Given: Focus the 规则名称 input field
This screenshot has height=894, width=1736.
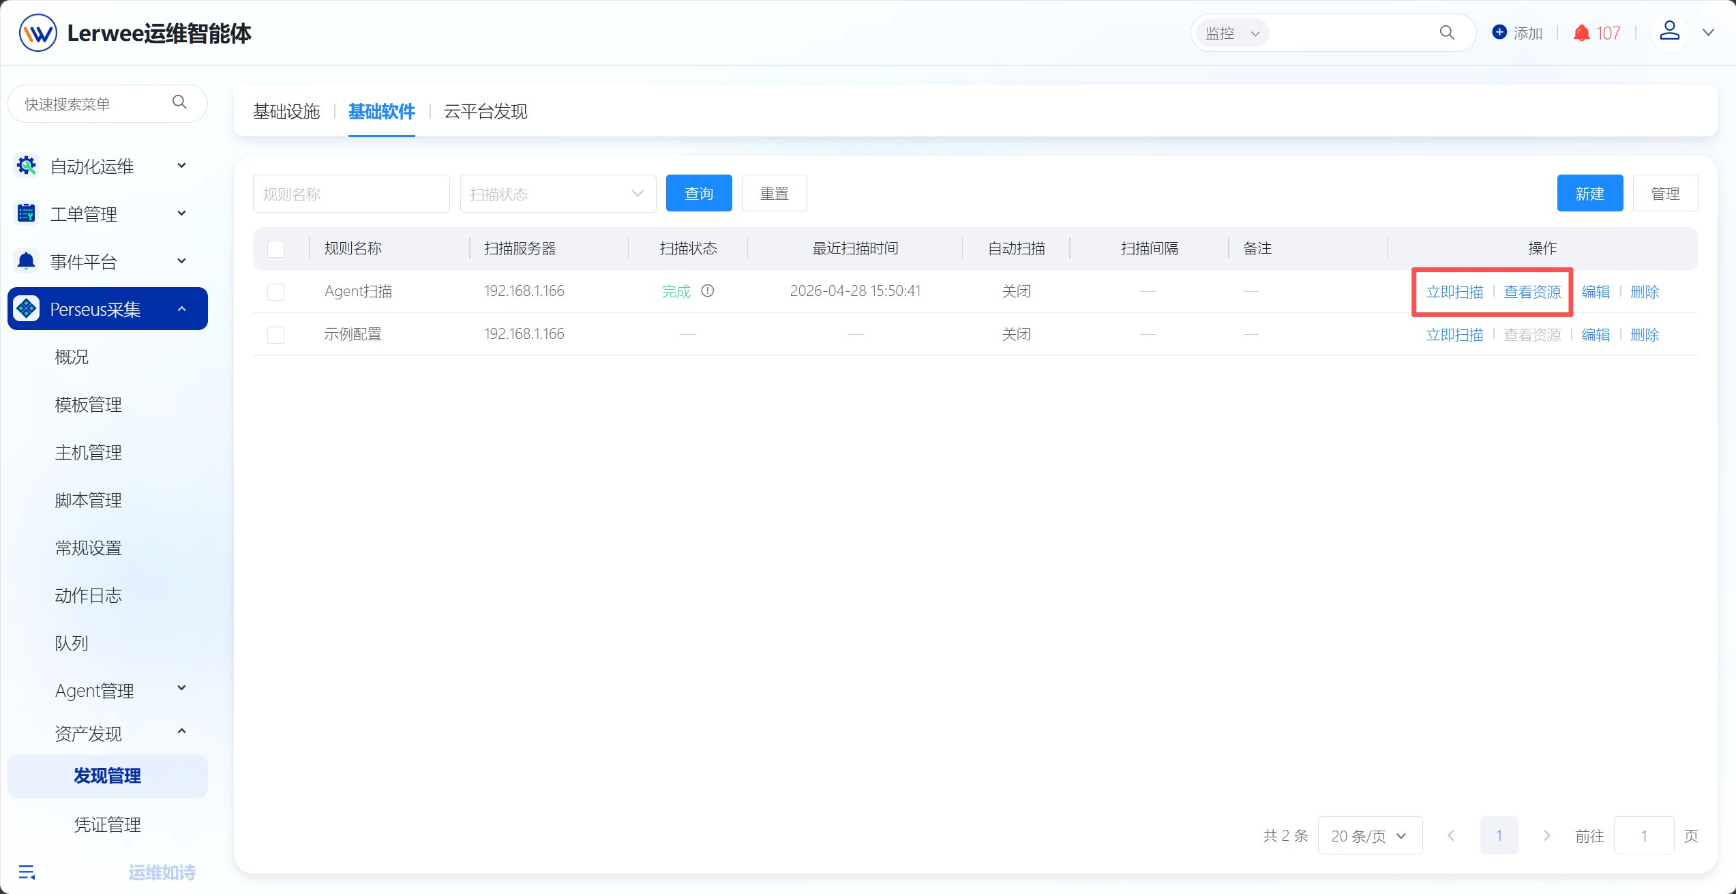Looking at the screenshot, I should 351,194.
